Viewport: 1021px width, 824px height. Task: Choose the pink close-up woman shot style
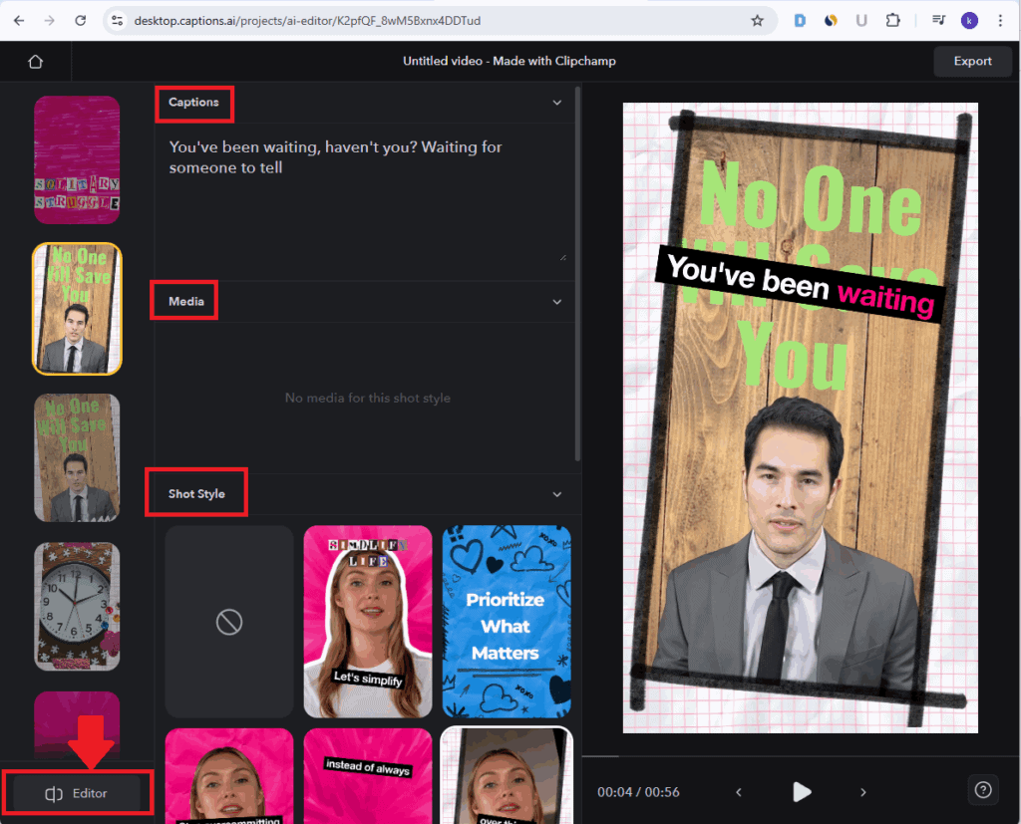coord(229,776)
